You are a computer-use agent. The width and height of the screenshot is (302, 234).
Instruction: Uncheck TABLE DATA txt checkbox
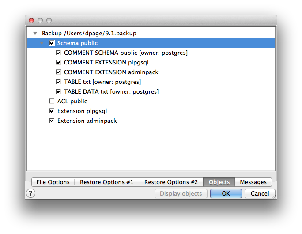(59, 92)
